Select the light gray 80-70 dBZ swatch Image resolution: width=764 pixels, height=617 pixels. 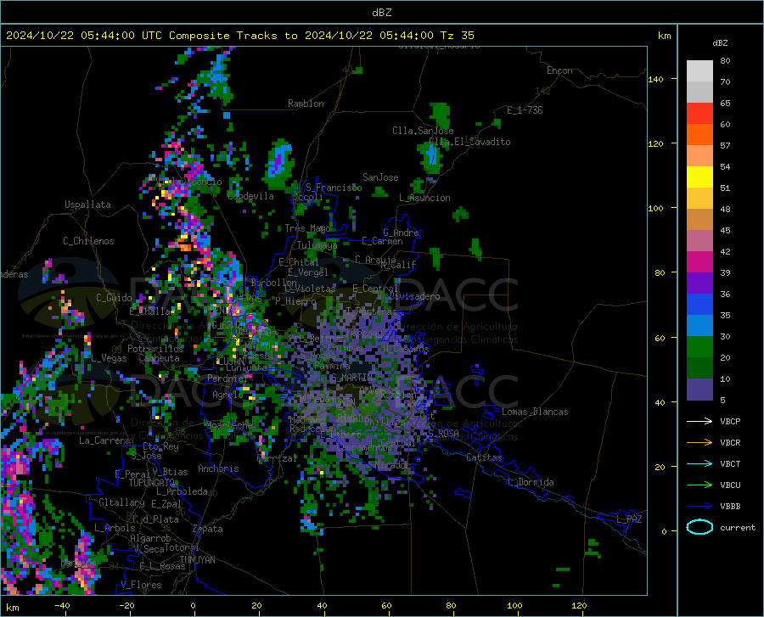pyautogui.click(x=699, y=71)
